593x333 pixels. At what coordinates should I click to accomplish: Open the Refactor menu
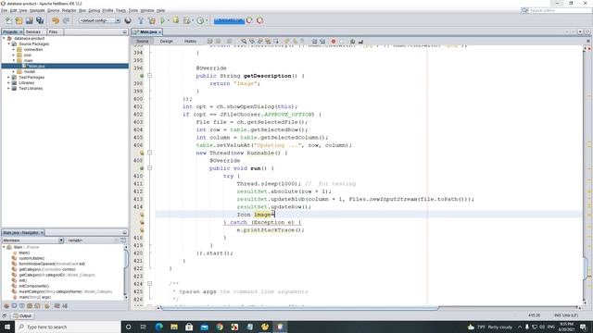[69, 10]
